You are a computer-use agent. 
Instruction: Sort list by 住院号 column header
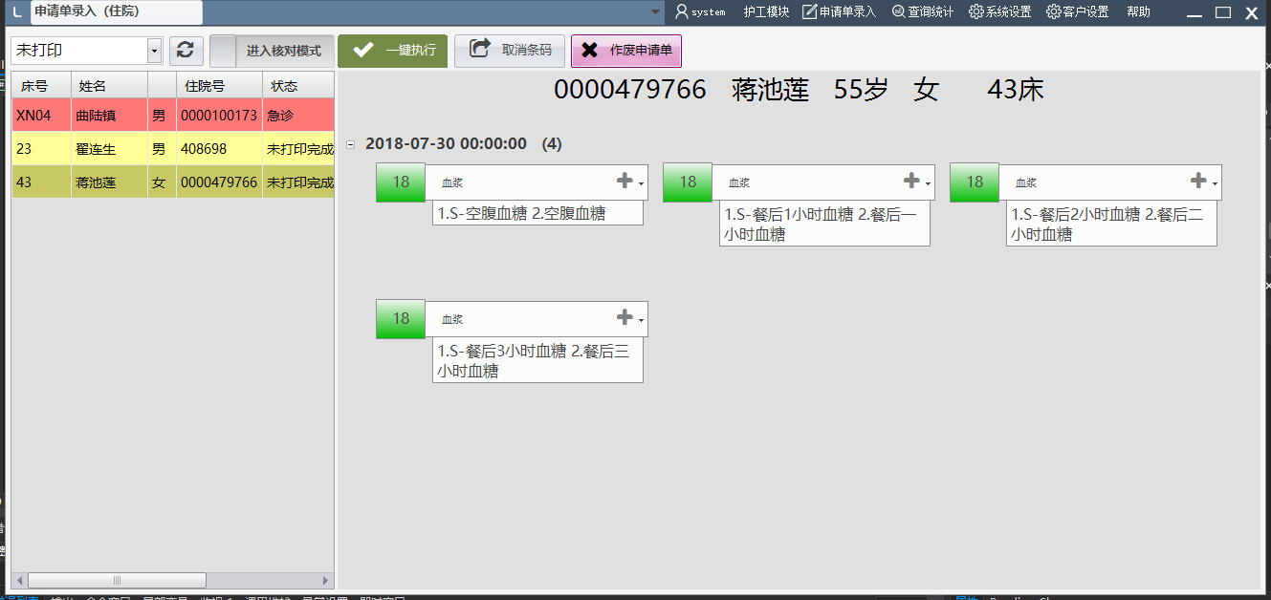218,85
